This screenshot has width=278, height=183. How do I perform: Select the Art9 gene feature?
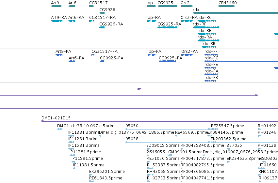[56, 6]
